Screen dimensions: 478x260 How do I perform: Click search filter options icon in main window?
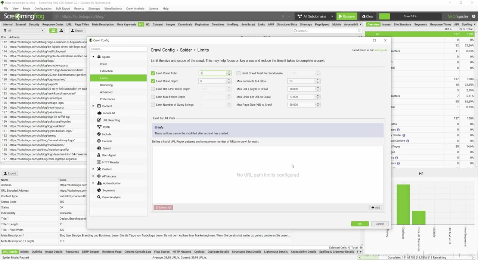[359, 31]
